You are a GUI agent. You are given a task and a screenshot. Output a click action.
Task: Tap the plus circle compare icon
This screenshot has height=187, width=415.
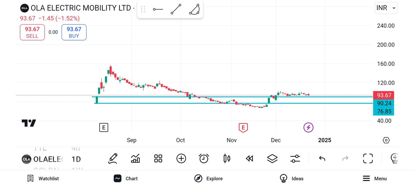pos(181,159)
